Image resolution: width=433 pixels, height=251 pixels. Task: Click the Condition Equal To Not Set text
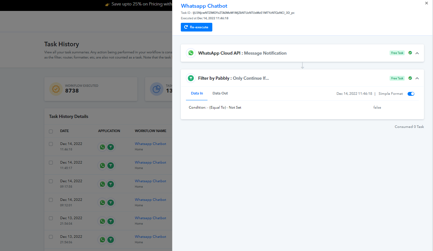point(215,107)
